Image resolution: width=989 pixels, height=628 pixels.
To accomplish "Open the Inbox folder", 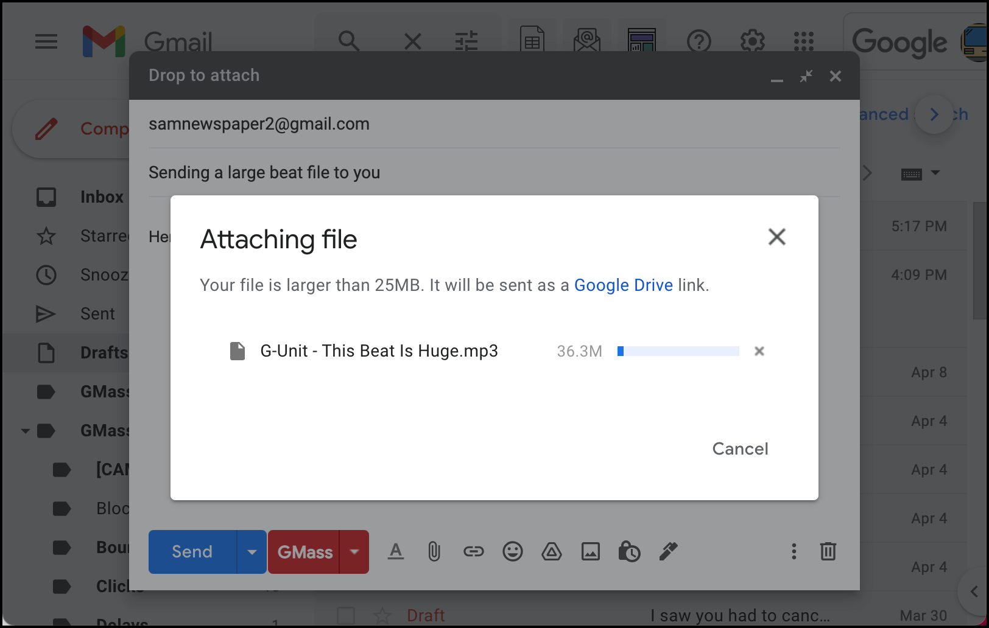I will pyautogui.click(x=102, y=197).
